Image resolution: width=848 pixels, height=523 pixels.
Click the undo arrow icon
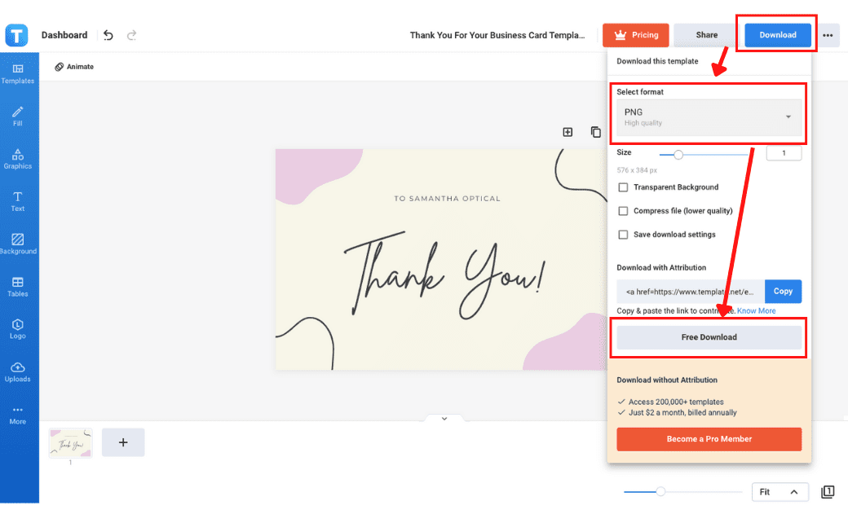pyautogui.click(x=108, y=35)
